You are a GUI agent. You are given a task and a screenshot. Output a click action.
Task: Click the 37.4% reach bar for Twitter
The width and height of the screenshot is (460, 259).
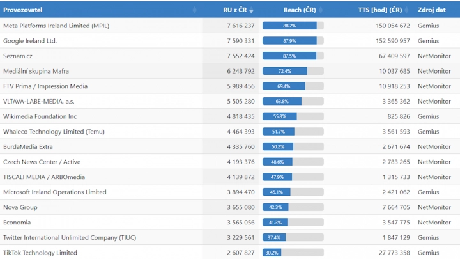click(293, 237)
